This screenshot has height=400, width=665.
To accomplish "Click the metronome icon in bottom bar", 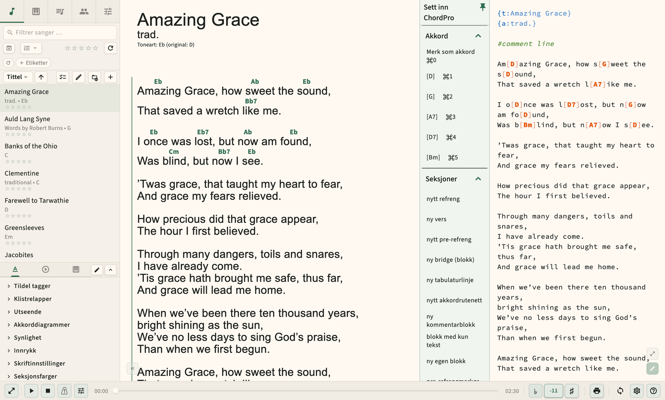I will (x=64, y=391).
